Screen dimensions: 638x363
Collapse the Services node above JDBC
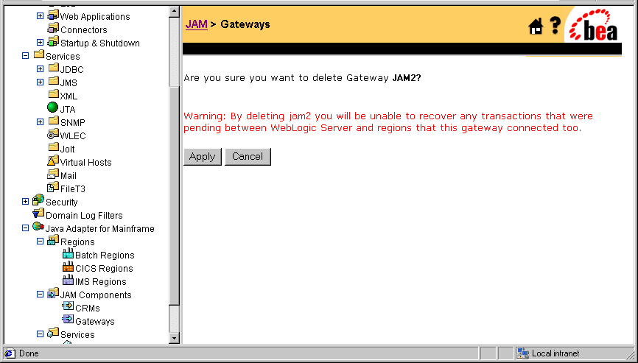click(25, 56)
